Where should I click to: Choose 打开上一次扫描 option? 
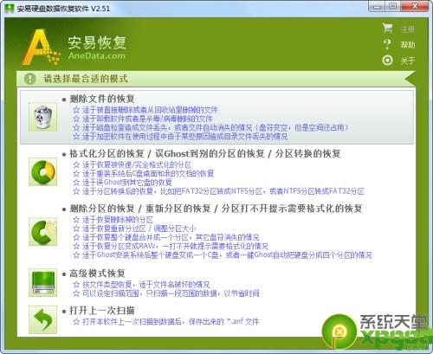102,311
